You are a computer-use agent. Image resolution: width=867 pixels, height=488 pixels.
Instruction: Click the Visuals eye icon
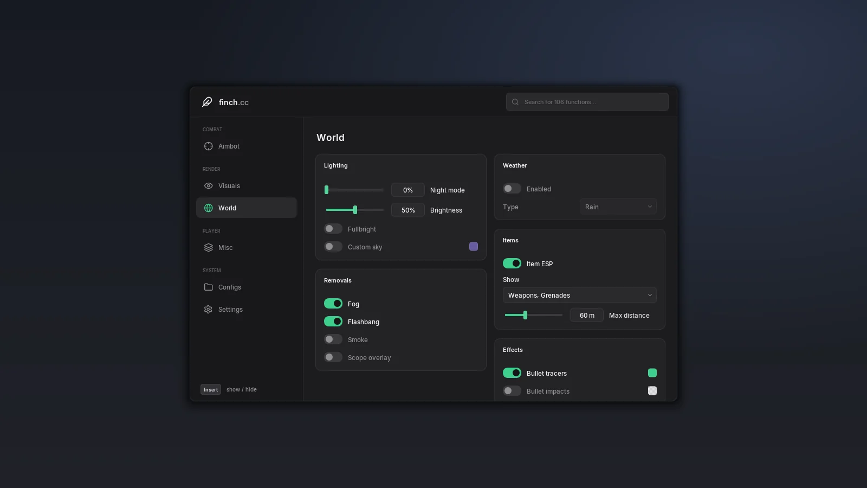click(x=208, y=186)
